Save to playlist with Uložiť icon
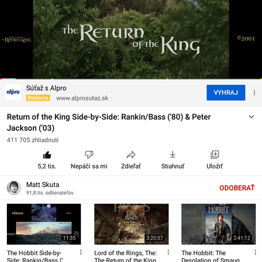 [x=215, y=155]
